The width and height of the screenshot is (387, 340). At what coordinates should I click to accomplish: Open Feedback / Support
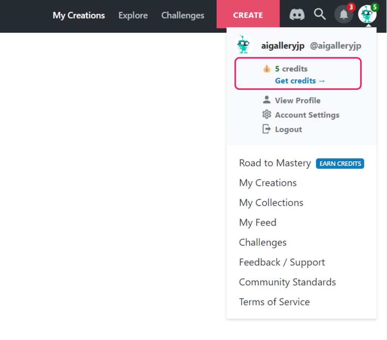click(x=282, y=262)
